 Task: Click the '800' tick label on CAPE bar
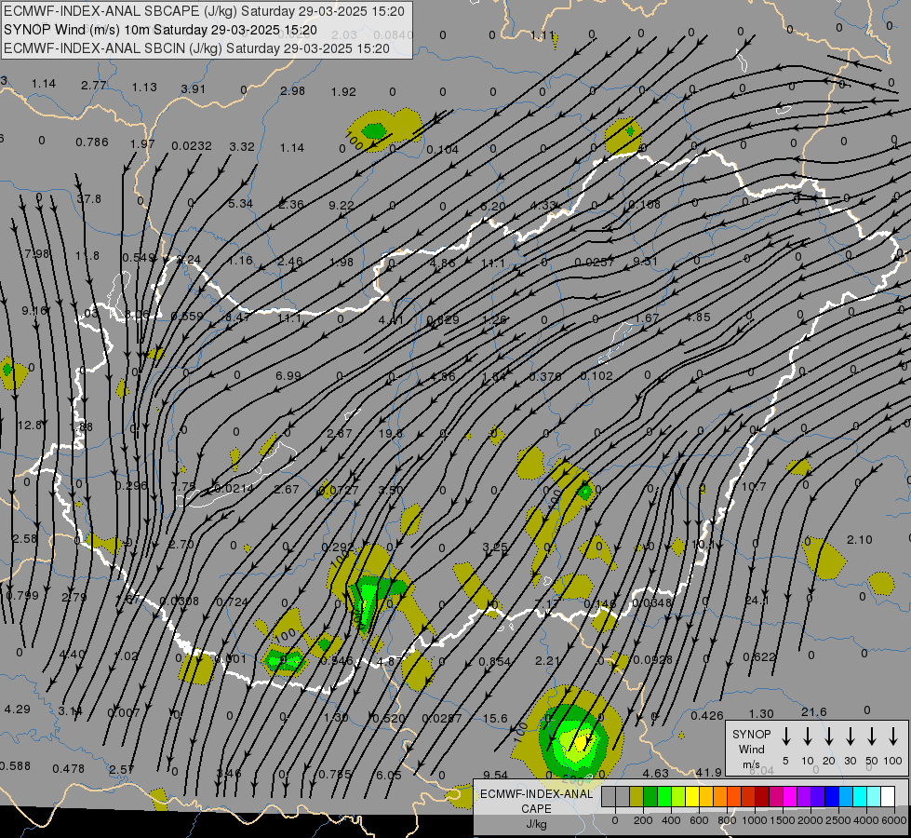click(x=727, y=820)
